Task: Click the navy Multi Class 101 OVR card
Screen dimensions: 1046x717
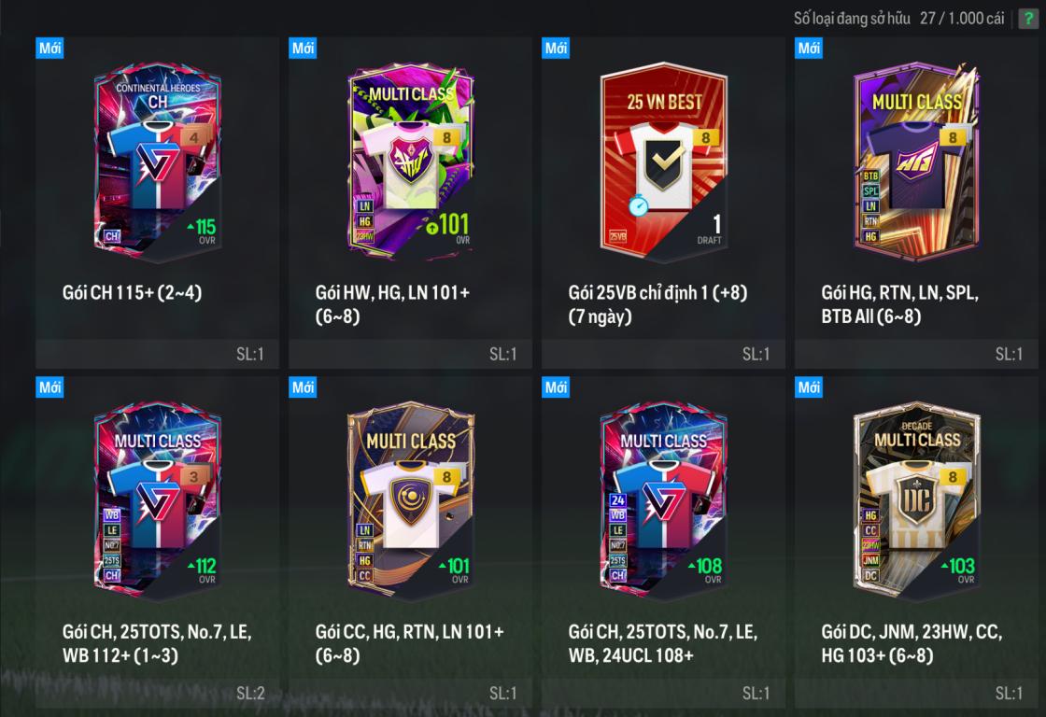Action: pos(410,499)
